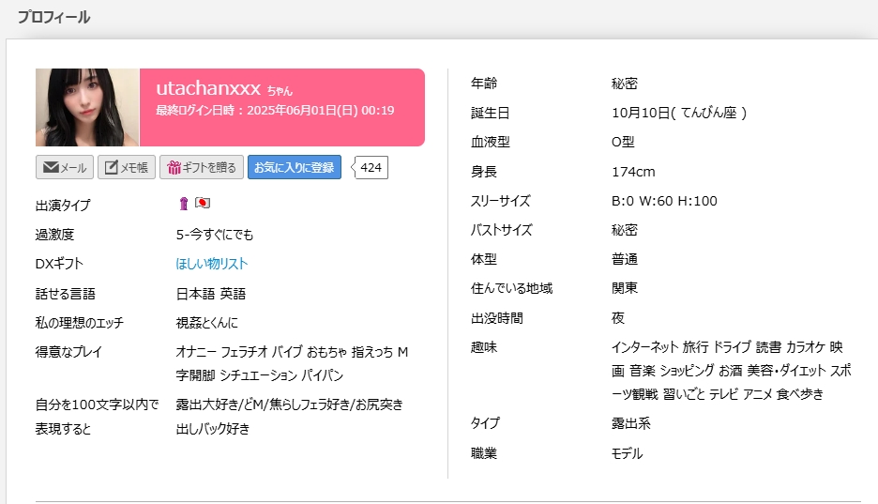Click the utachanxxx username heading
The width and height of the screenshot is (878, 504).
pos(208,88)
